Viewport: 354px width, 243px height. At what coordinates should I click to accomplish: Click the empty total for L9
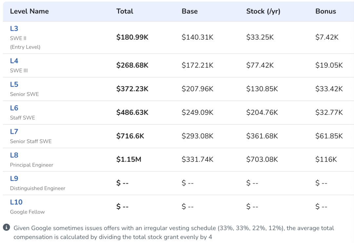click(x=122, y=183)
